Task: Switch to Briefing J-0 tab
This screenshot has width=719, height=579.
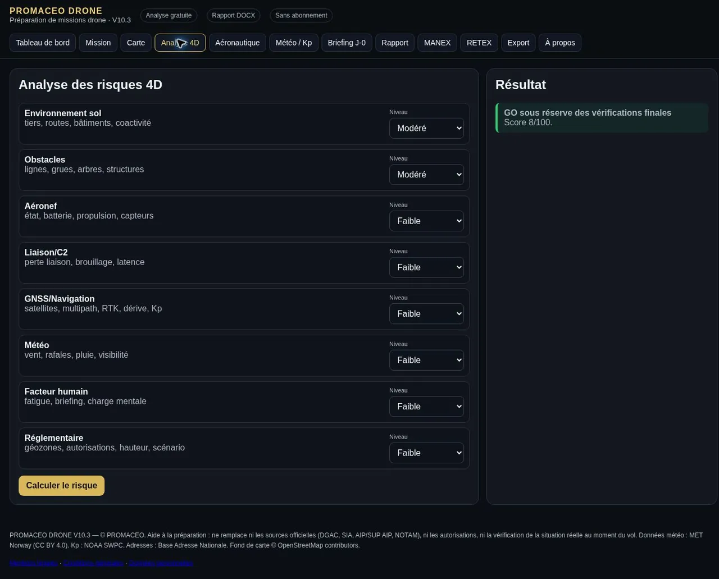Action: tap(347, 43)
